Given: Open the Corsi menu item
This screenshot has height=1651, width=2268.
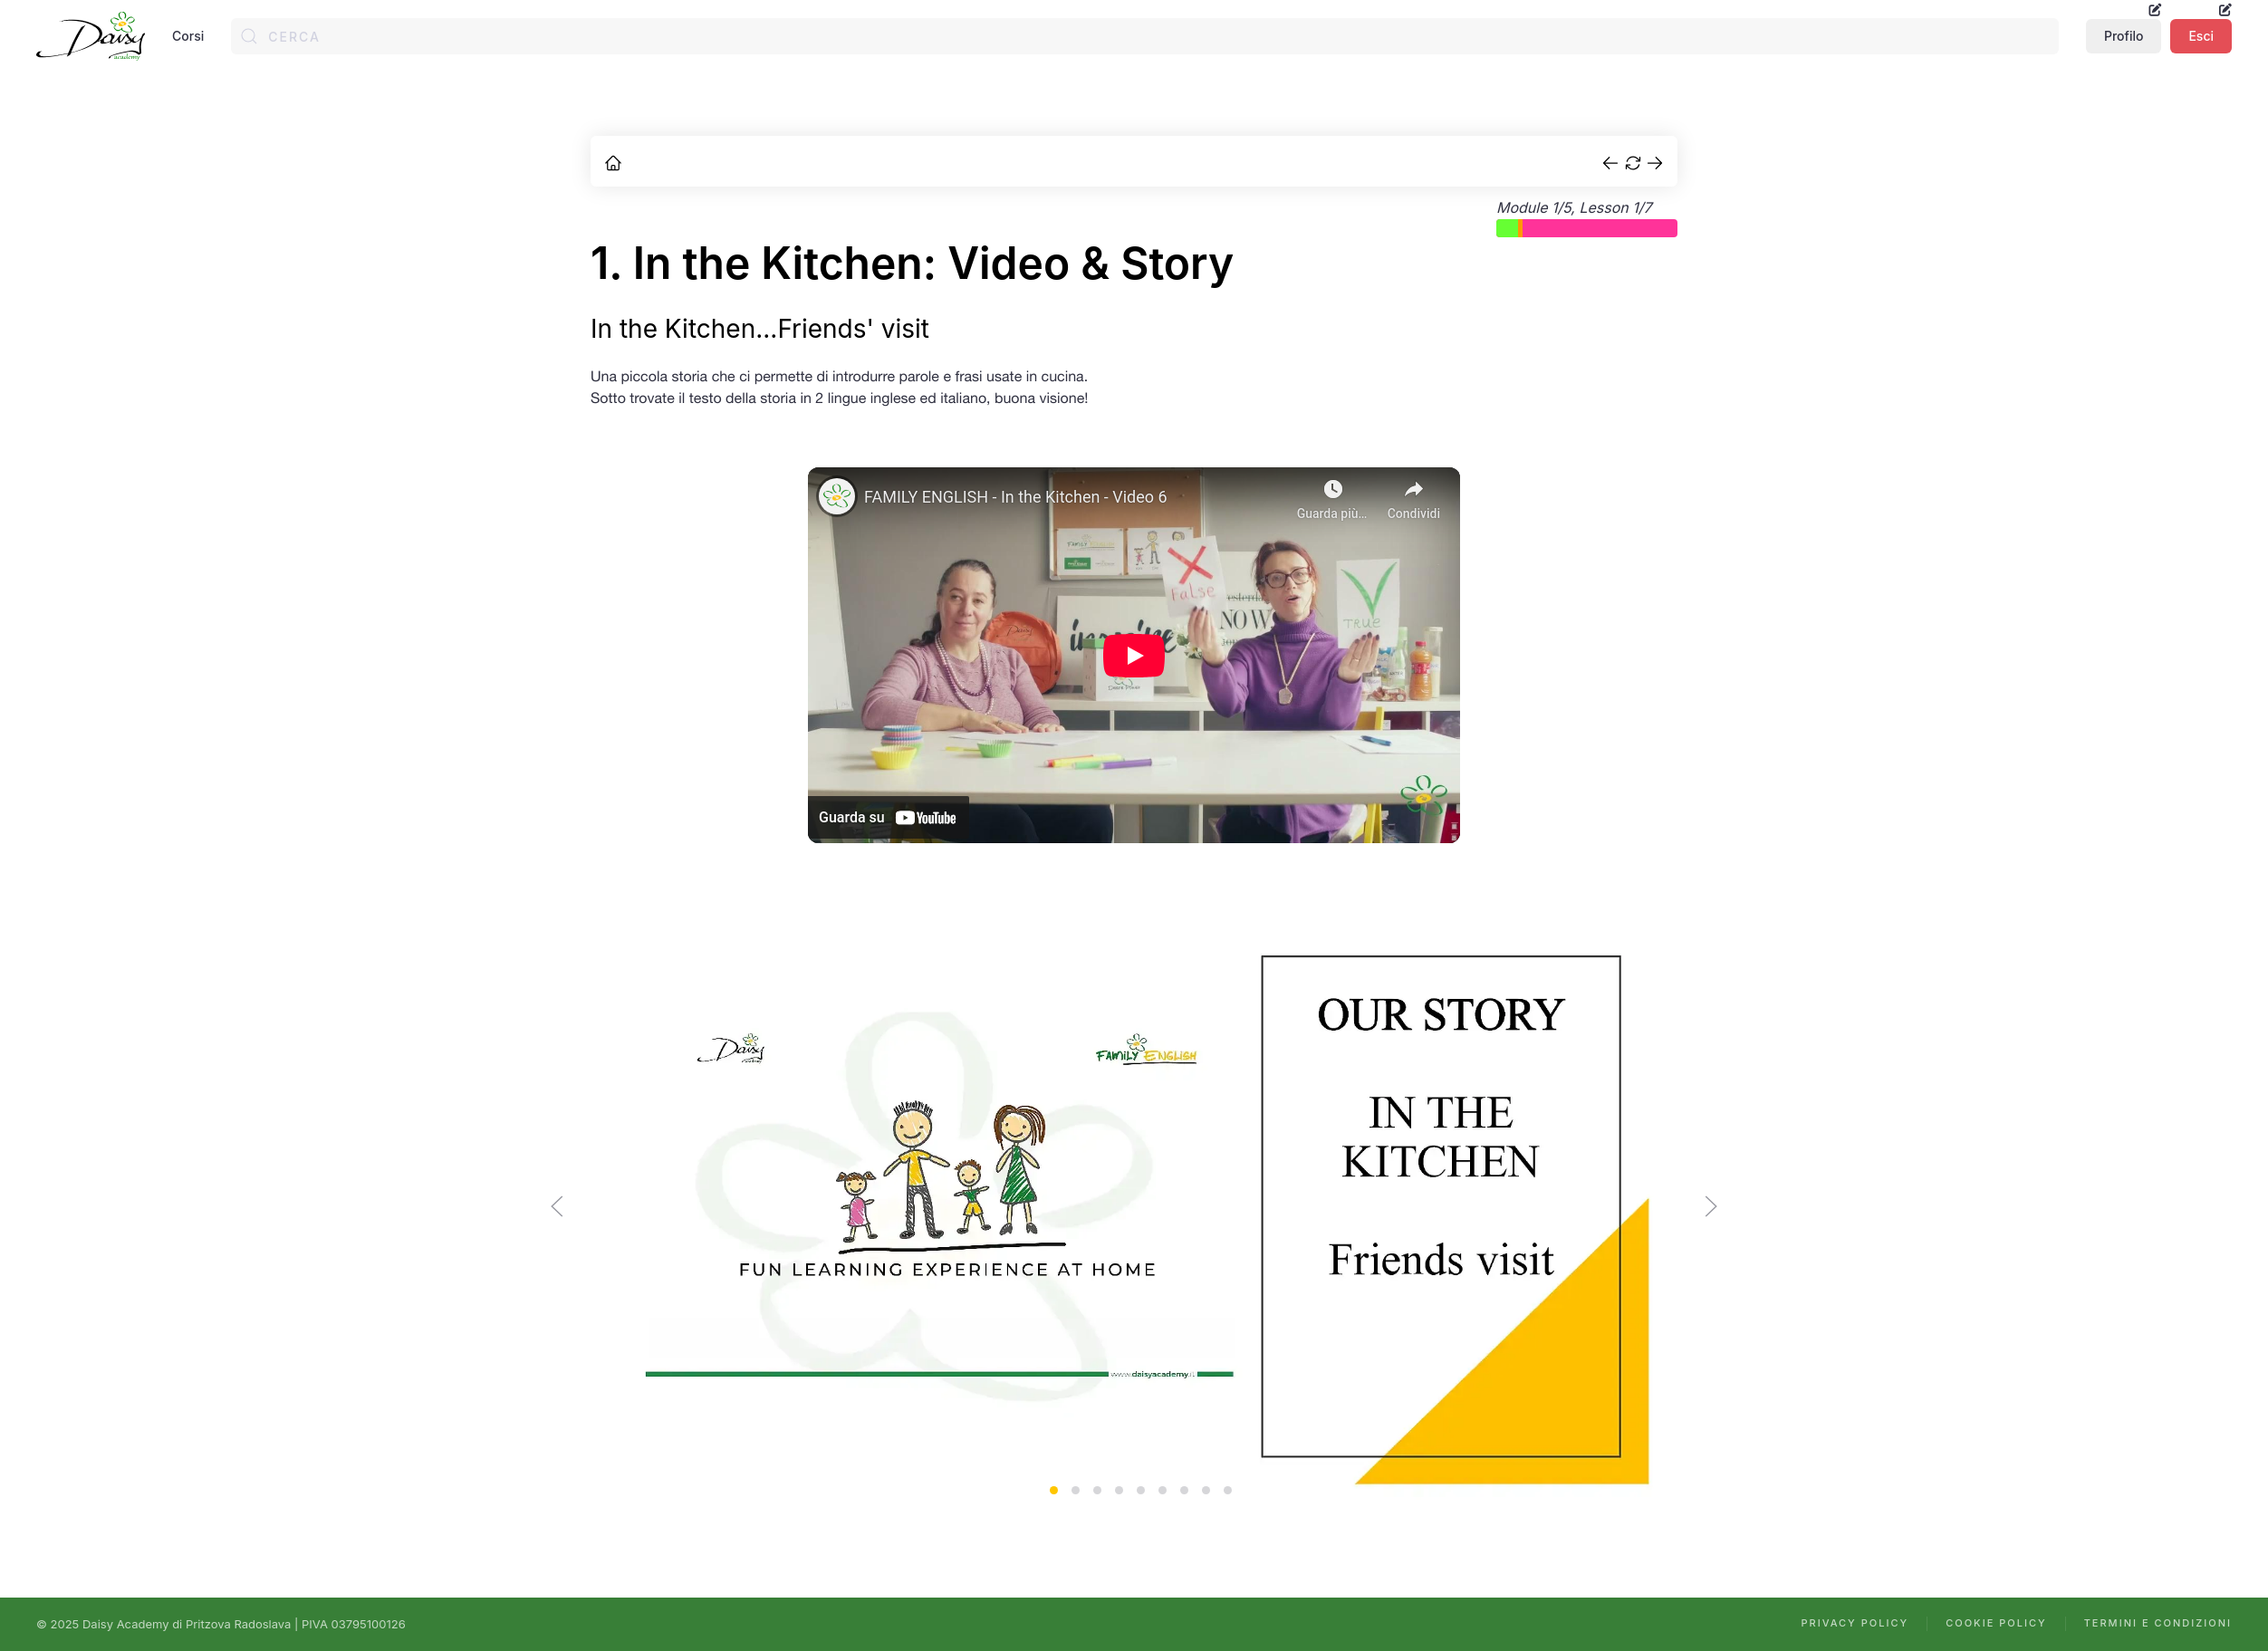Looking at the screenshot, I should [187, 36].
